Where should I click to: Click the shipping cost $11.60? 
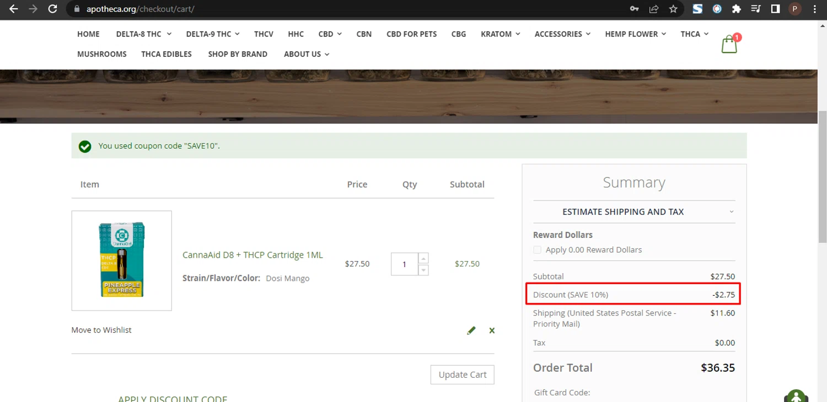click(723, 313)
